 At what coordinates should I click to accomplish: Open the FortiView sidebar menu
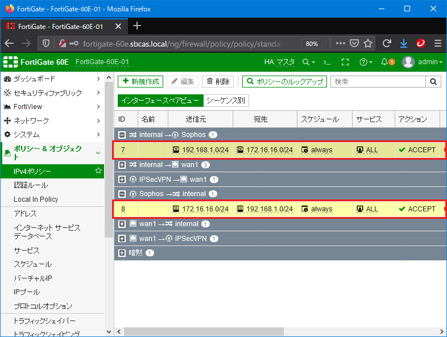[x=52, y=106]
